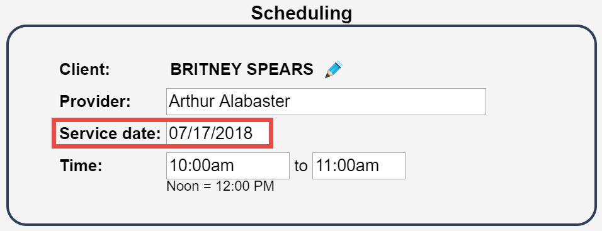Click the BRITNEY SPEARS client name
The height and width of the screenshot is (231, 602).
click(x=242, y=69)
